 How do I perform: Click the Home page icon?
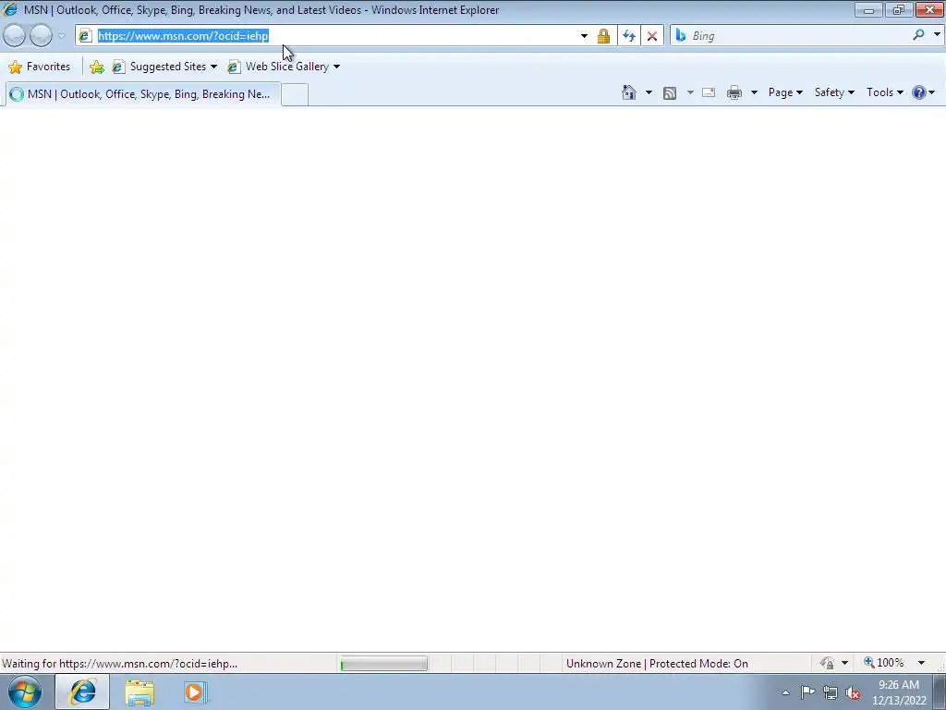[628, 92]
